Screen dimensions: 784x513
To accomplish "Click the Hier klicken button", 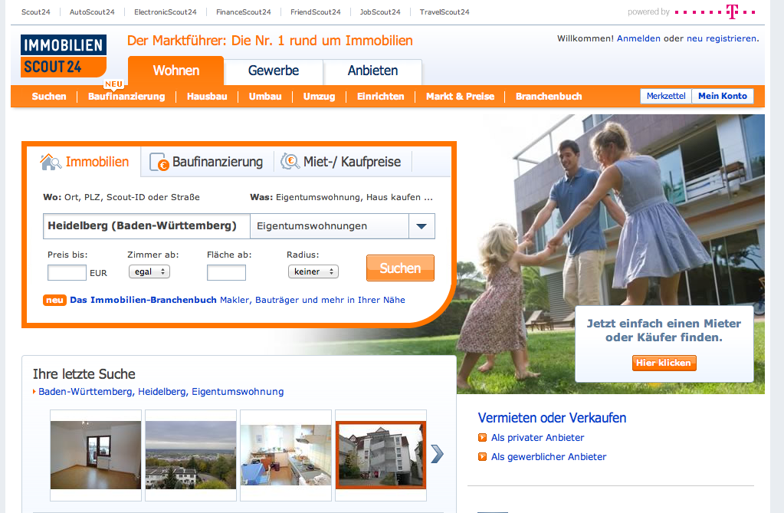I will 664,363.
